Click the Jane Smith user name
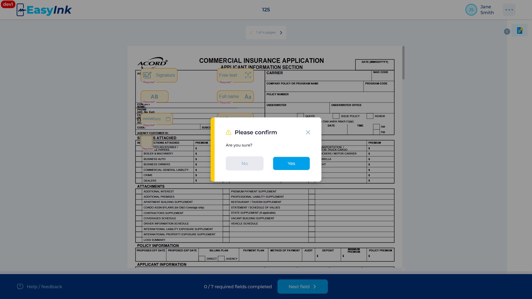 pyautogui.click(x=487, y=10)
